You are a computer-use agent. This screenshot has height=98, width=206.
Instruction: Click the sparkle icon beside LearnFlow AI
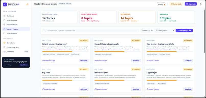click(27, 4)
